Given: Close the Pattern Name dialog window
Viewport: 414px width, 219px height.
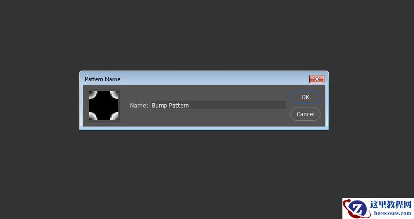Looking at the screenshot, I should pos(317,79).
